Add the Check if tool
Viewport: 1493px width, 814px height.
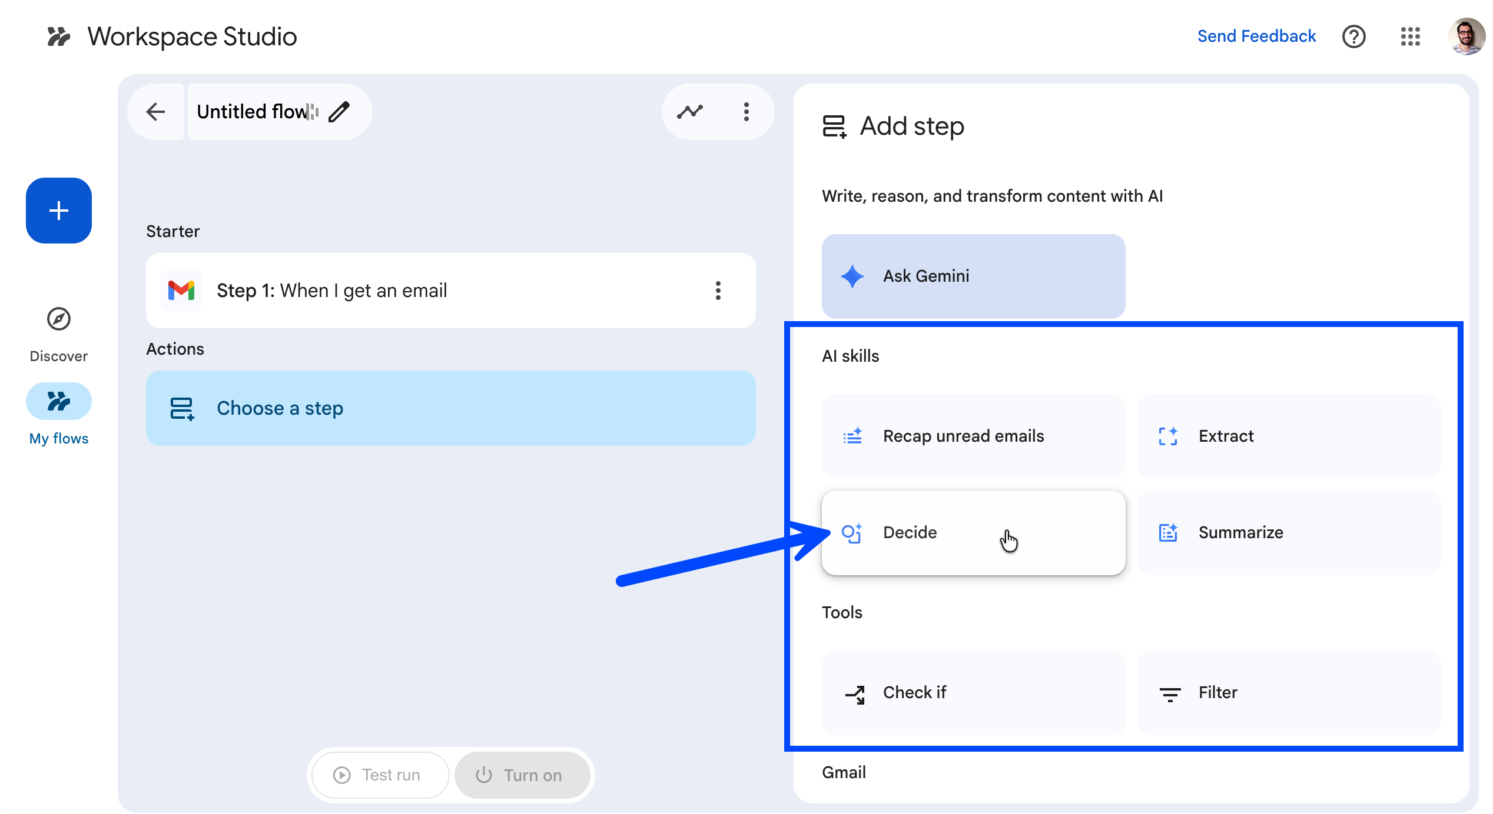(x=973, y=693)
